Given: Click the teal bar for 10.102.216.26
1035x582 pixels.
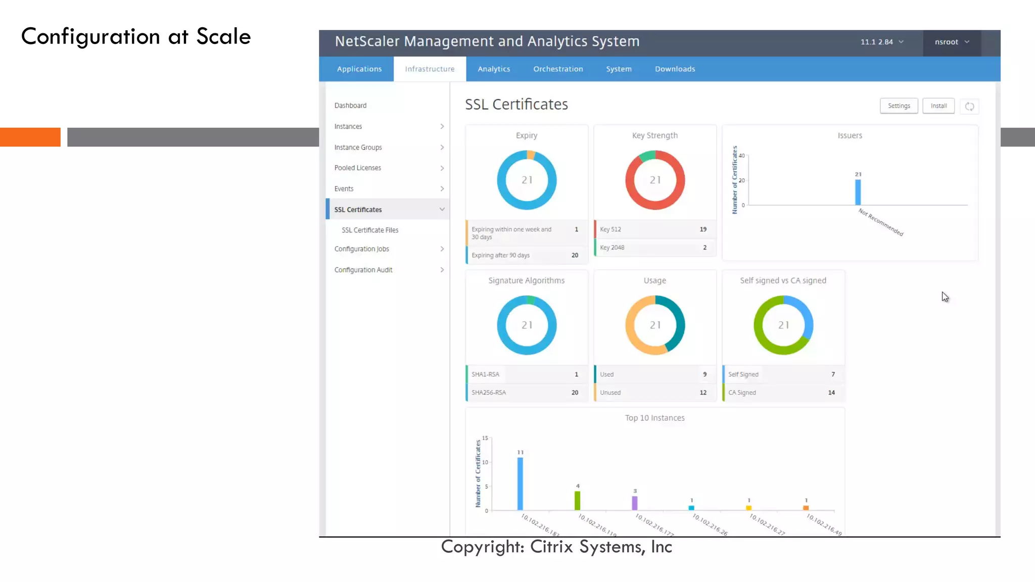Looking at the screenshot, I should [691, 508].
